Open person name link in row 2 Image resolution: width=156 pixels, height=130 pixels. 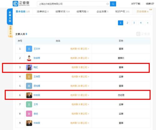pos(37,58)
